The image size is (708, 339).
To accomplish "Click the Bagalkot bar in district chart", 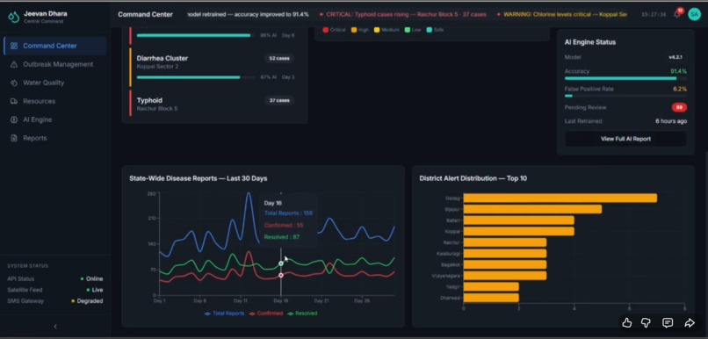I will point(505,264).
